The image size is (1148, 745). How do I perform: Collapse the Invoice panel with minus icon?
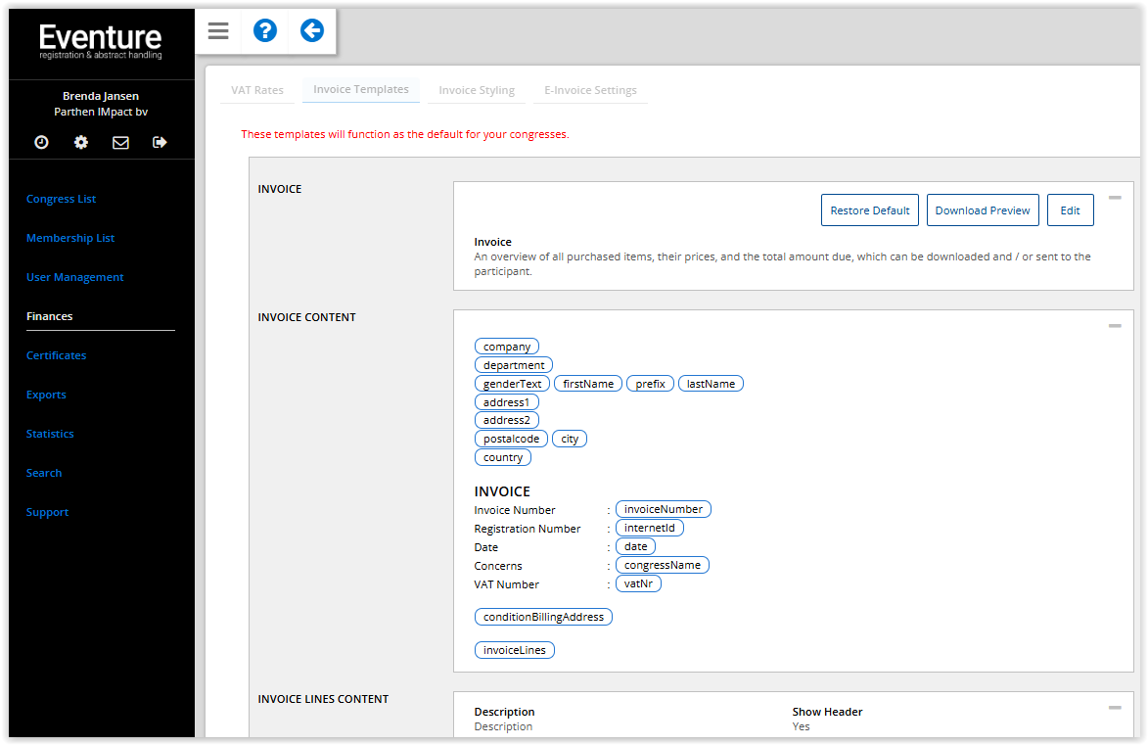[1115, 198]
